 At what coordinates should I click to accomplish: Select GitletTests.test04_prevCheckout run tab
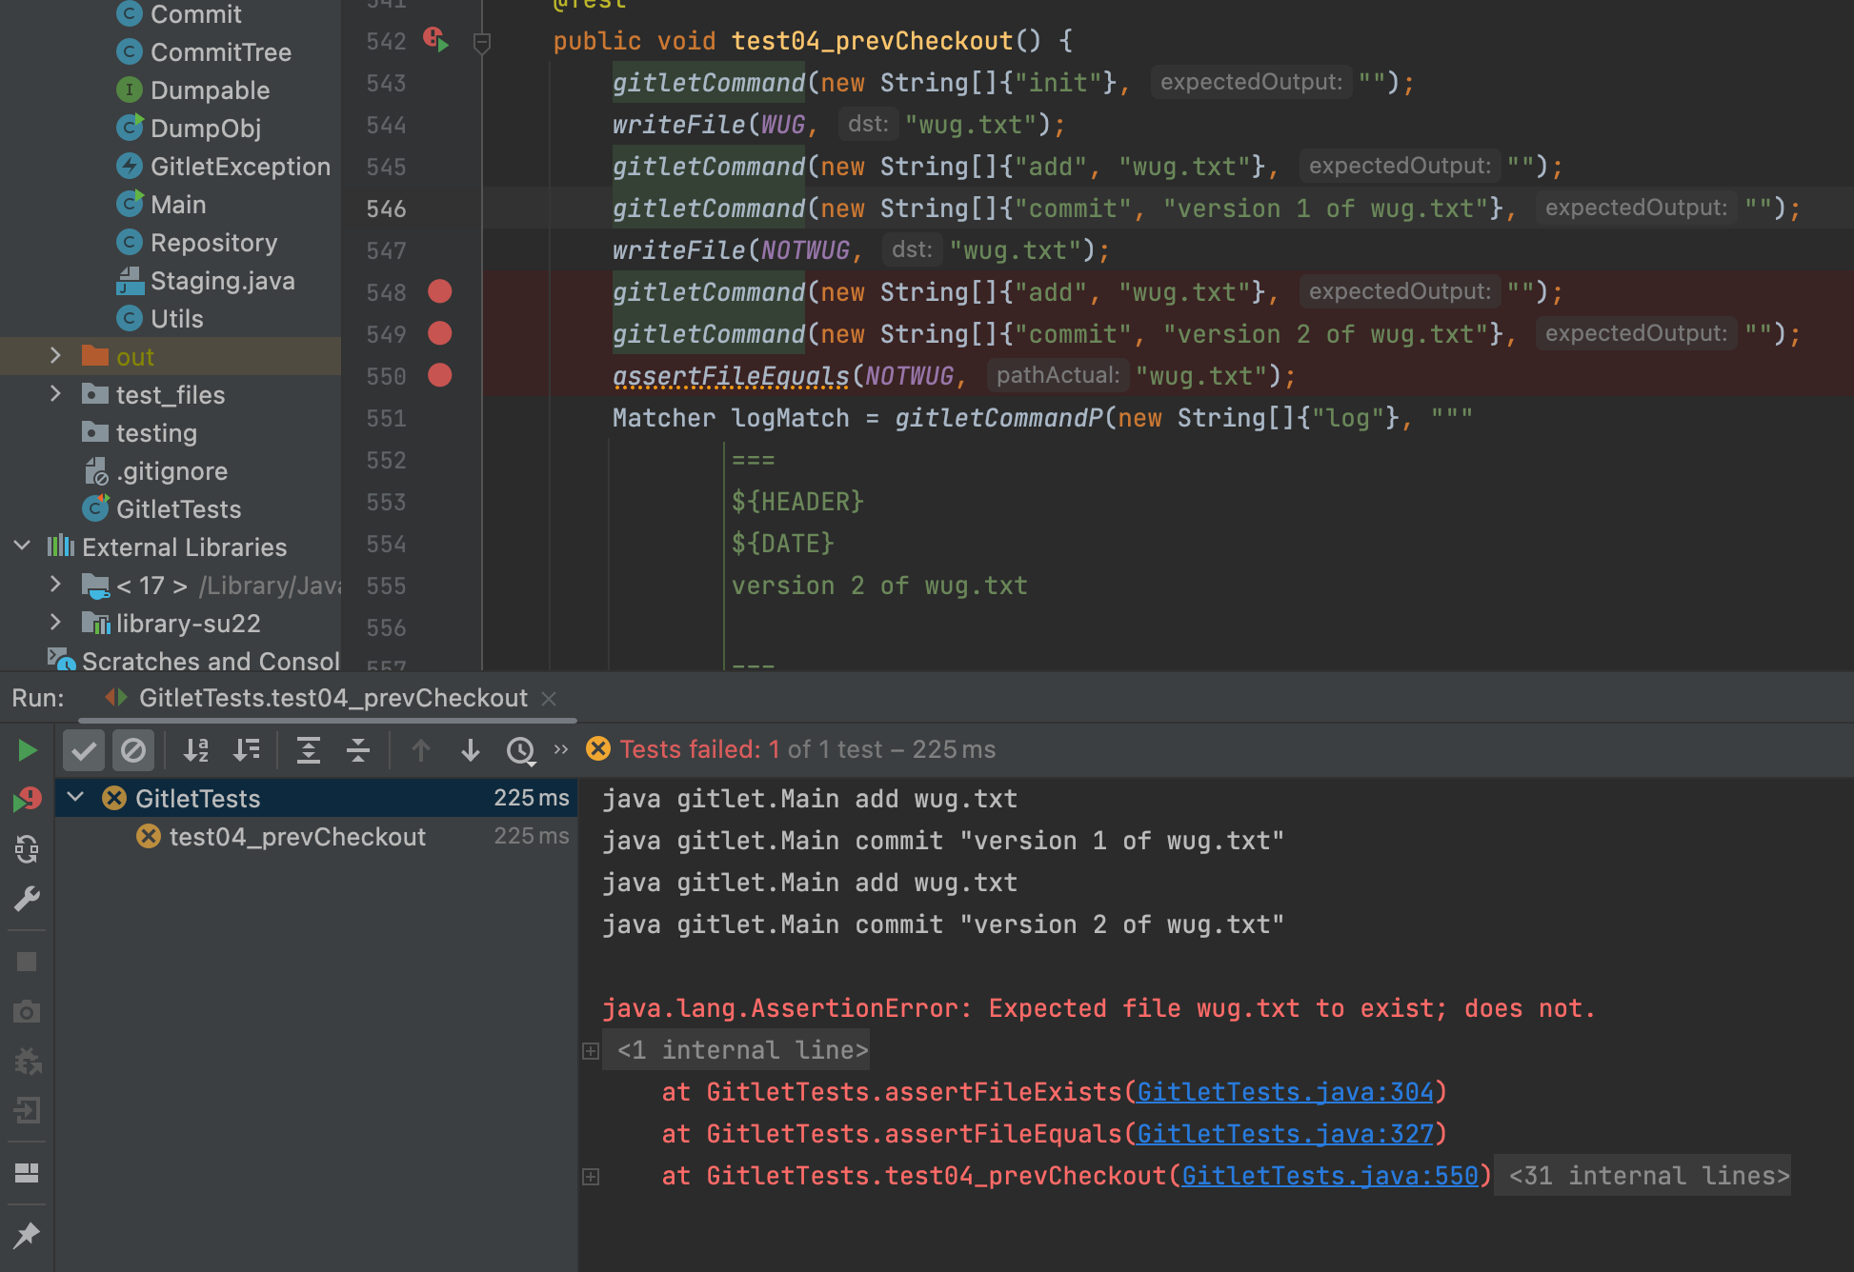[x=332, y=698]
